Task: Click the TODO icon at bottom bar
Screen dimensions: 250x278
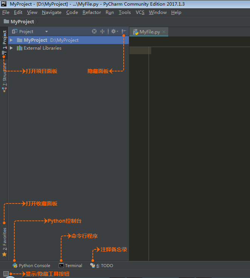Action: [93, 266]
